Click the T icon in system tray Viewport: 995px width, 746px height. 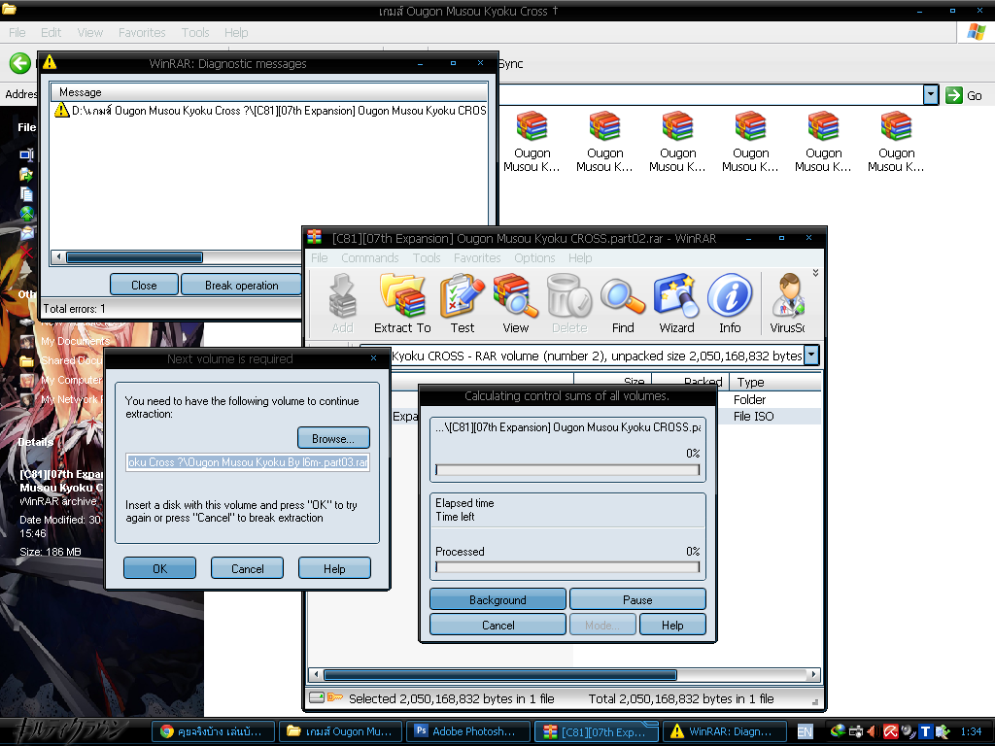[925, 731]
